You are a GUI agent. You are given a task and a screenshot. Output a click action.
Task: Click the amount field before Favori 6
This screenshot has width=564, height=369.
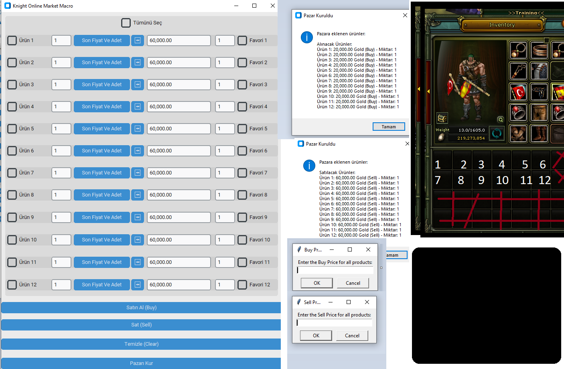[x=225, y=151]
